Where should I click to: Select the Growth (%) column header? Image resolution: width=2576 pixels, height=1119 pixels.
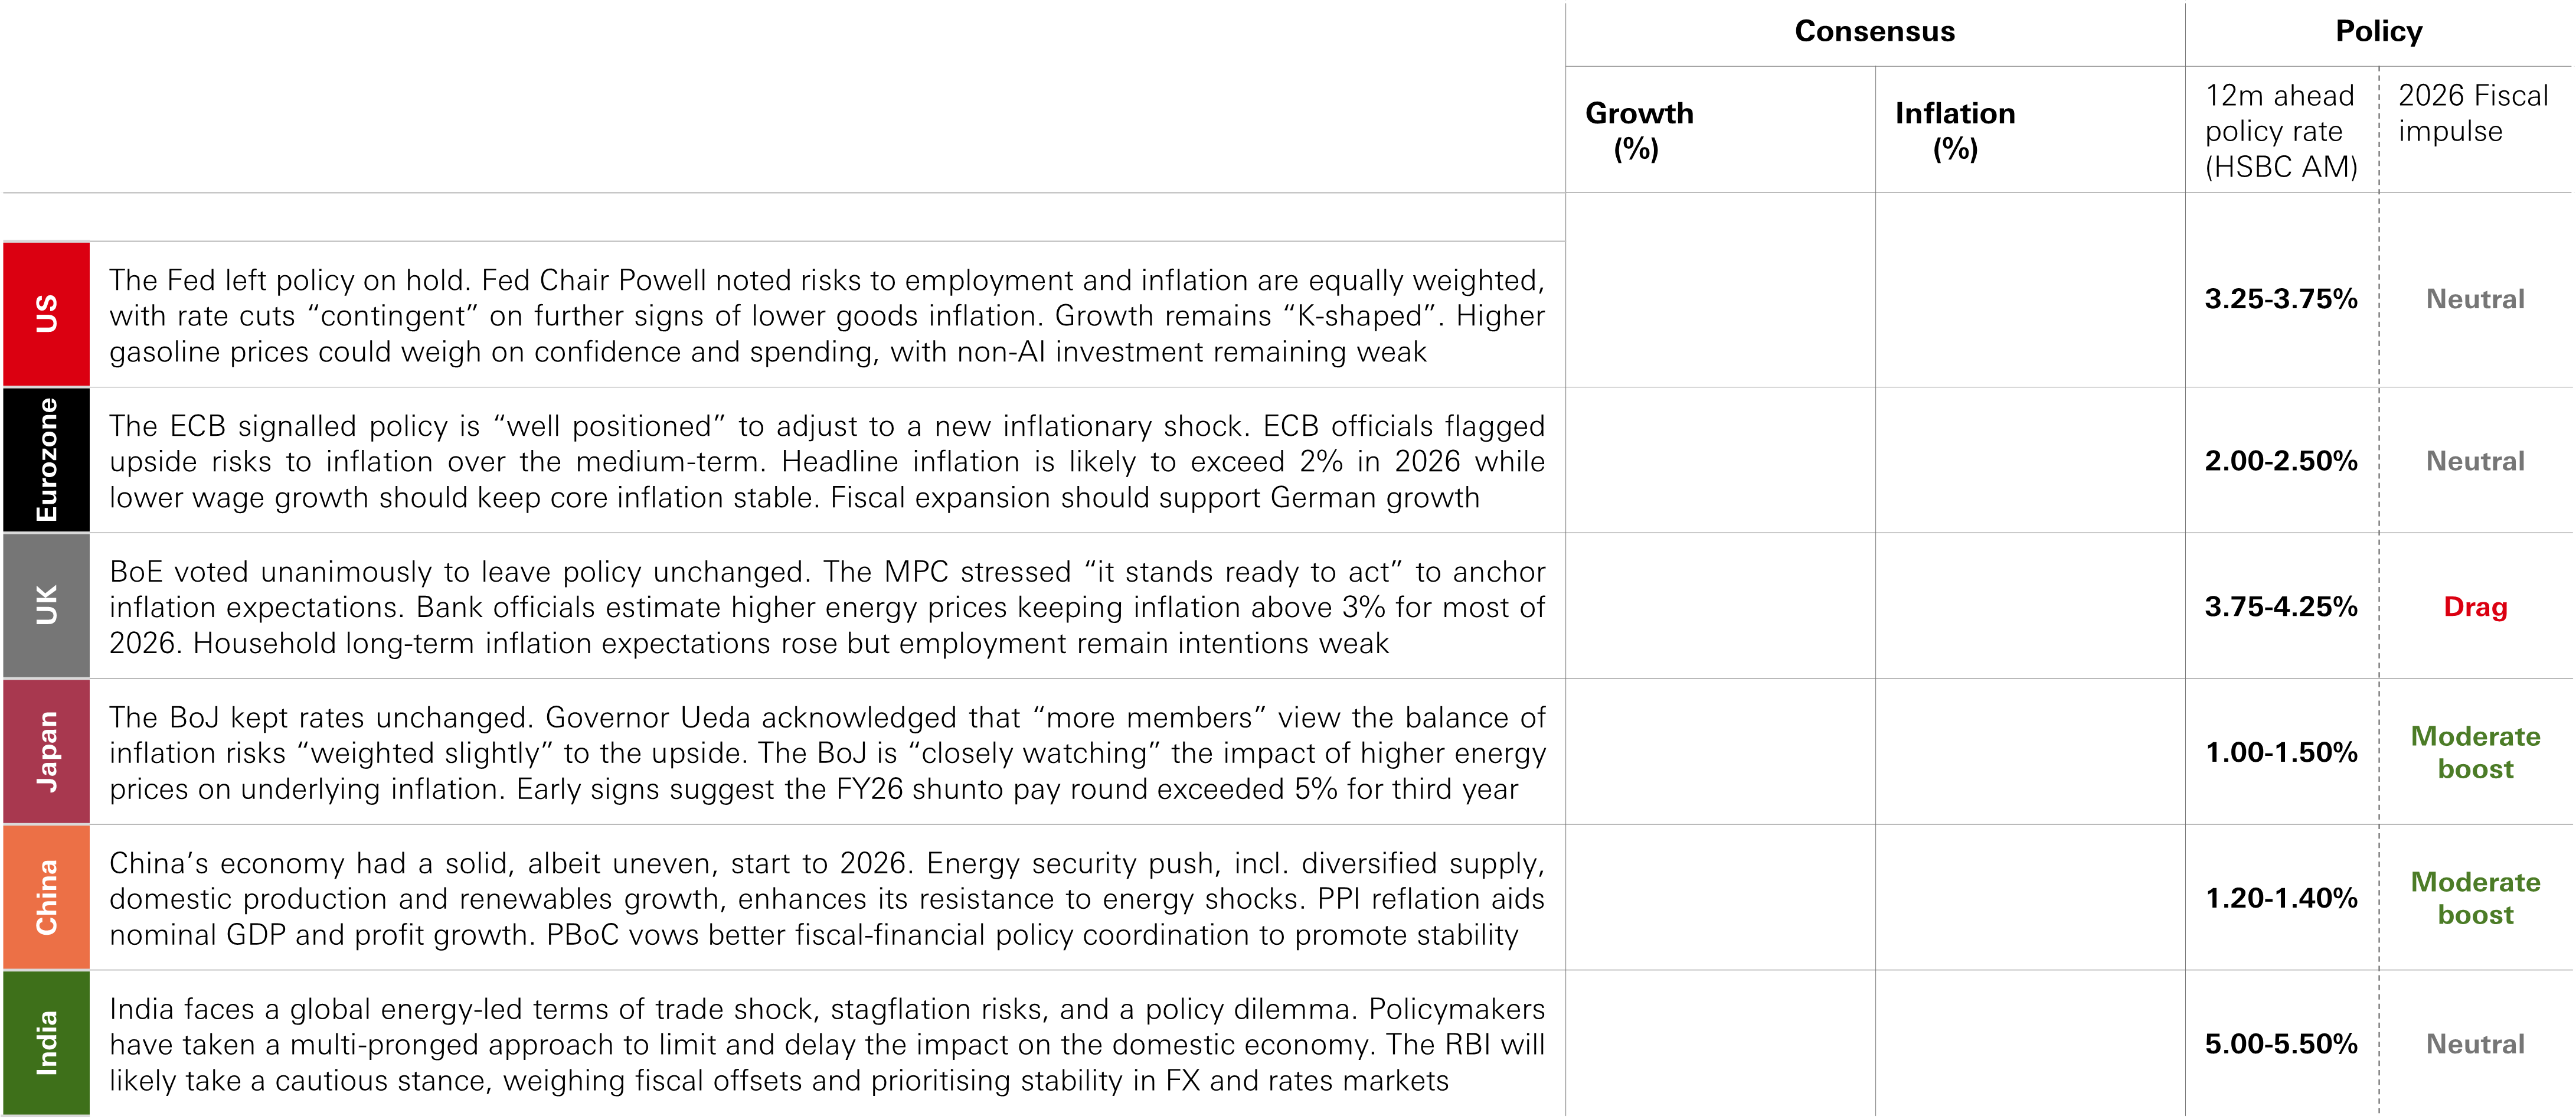1639,130
